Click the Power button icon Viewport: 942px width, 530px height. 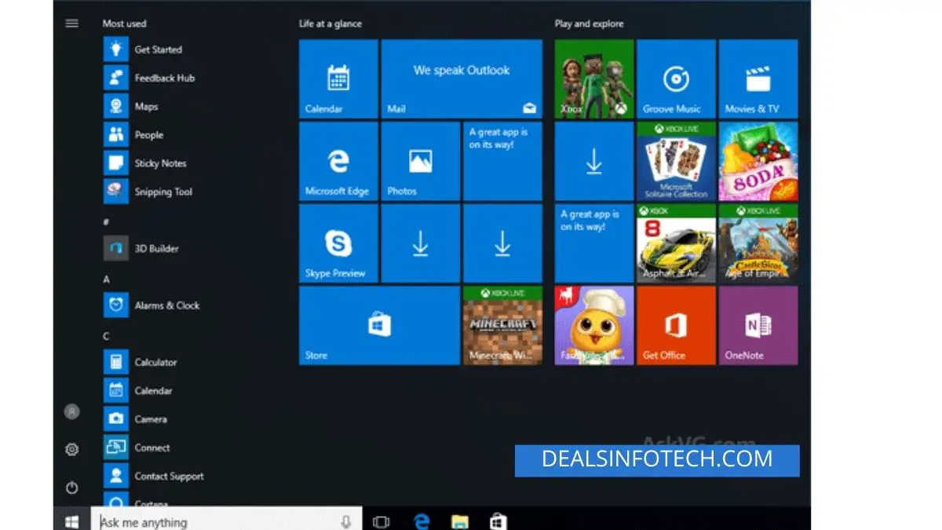[72, 488]
